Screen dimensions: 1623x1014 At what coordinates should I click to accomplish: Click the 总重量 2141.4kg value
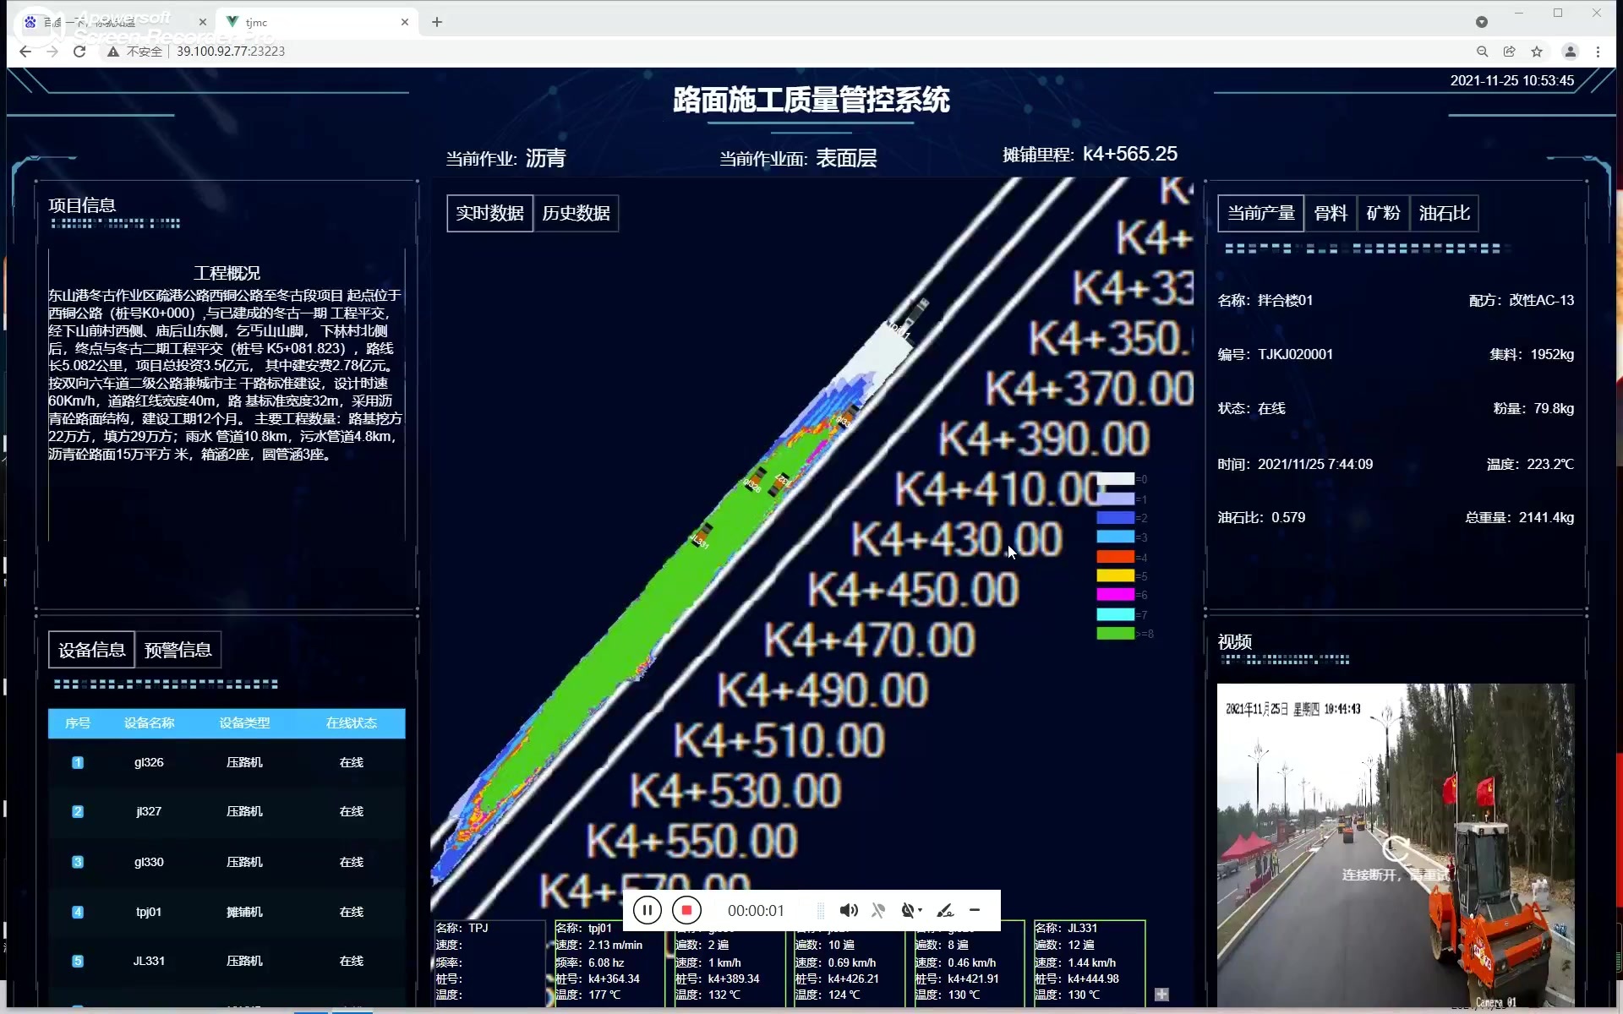(x=1546, y=517)
